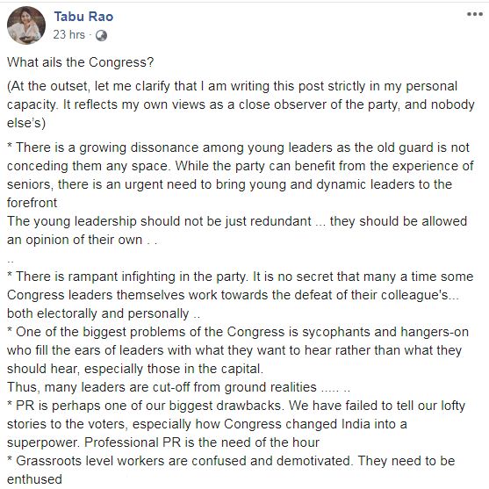Click the line starting 'There is a growing dissonance'

click(238, 147)
